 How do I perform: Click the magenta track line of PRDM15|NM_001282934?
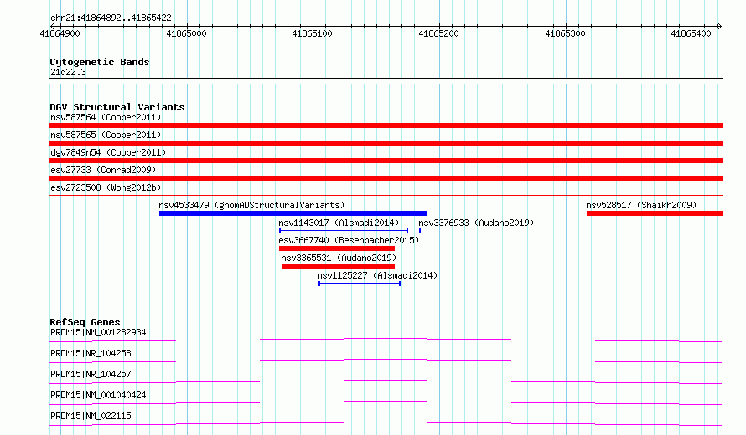pyautogui.click(x=386, y=340)
